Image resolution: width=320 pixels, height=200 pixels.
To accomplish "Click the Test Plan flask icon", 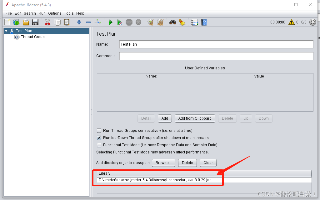I will (x=12, y=31).
